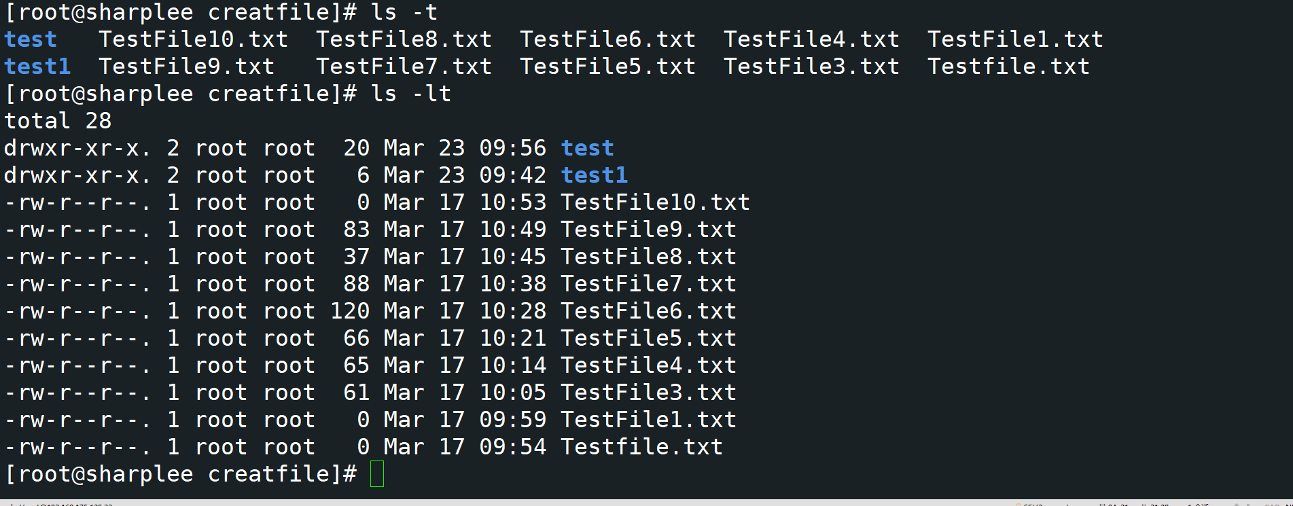Click TestFile10.txt in the long listing
1293x506 pixels.
click(655, 202)
